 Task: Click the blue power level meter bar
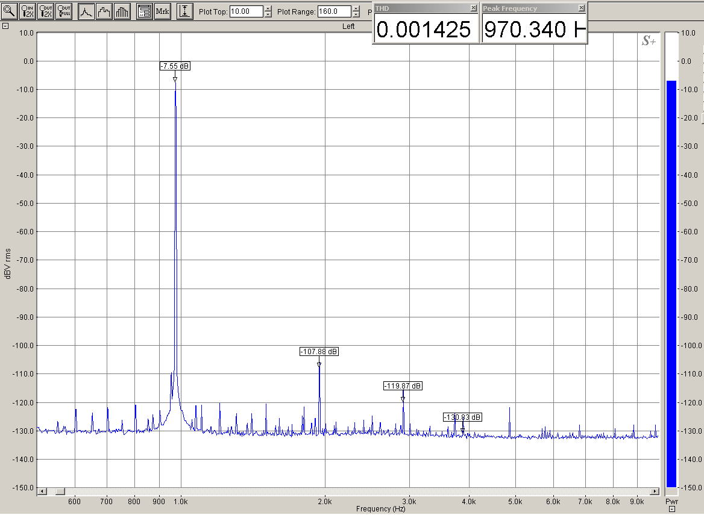pos(671,284)
